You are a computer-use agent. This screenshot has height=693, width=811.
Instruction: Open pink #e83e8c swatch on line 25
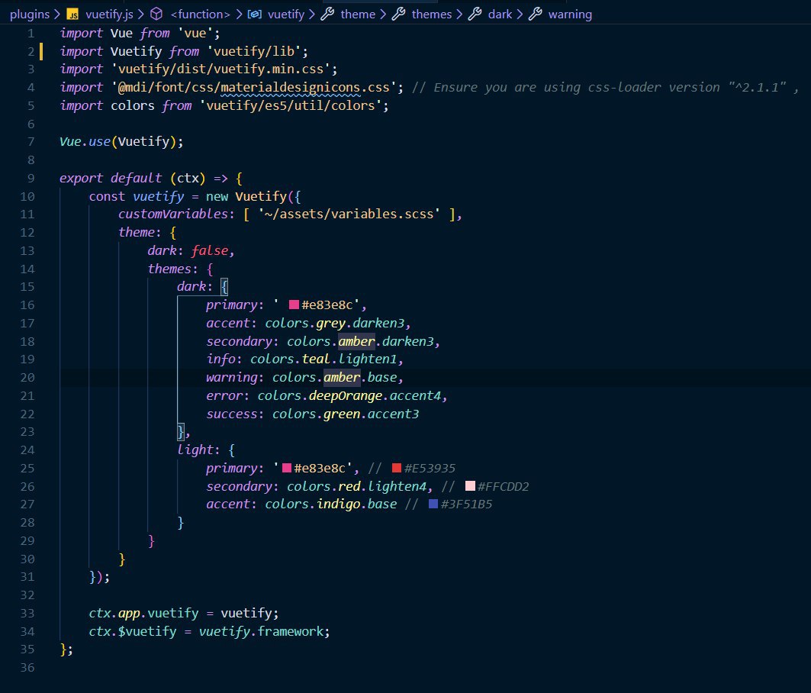287,469
